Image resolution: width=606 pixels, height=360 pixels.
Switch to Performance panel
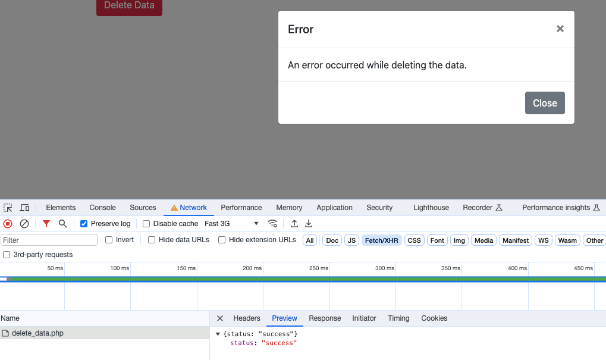coord(241,208)
